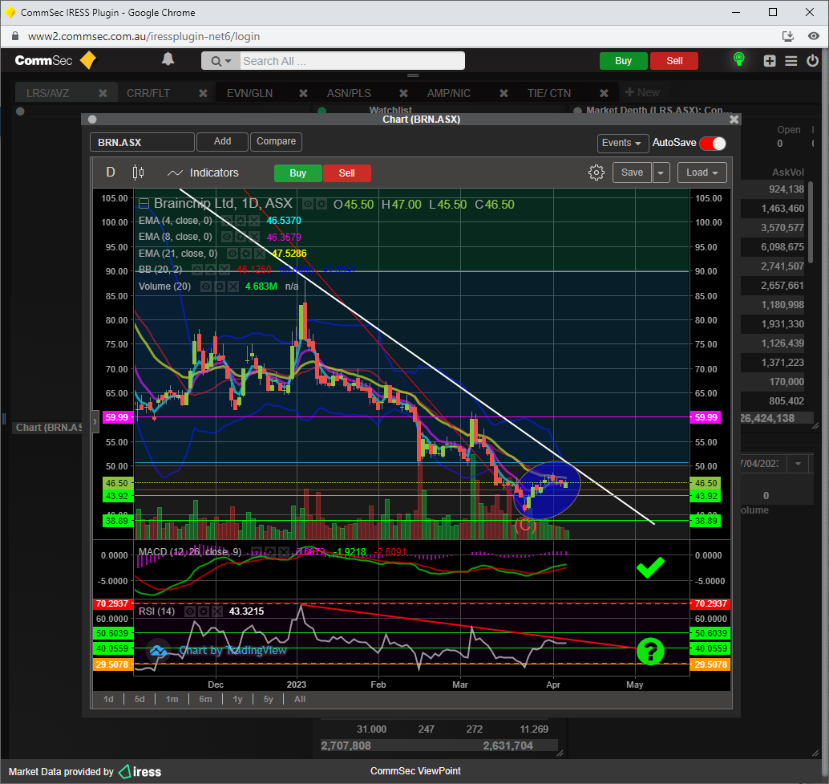
Task: Open chart settings gear
Action: click(x=596, y=173)
